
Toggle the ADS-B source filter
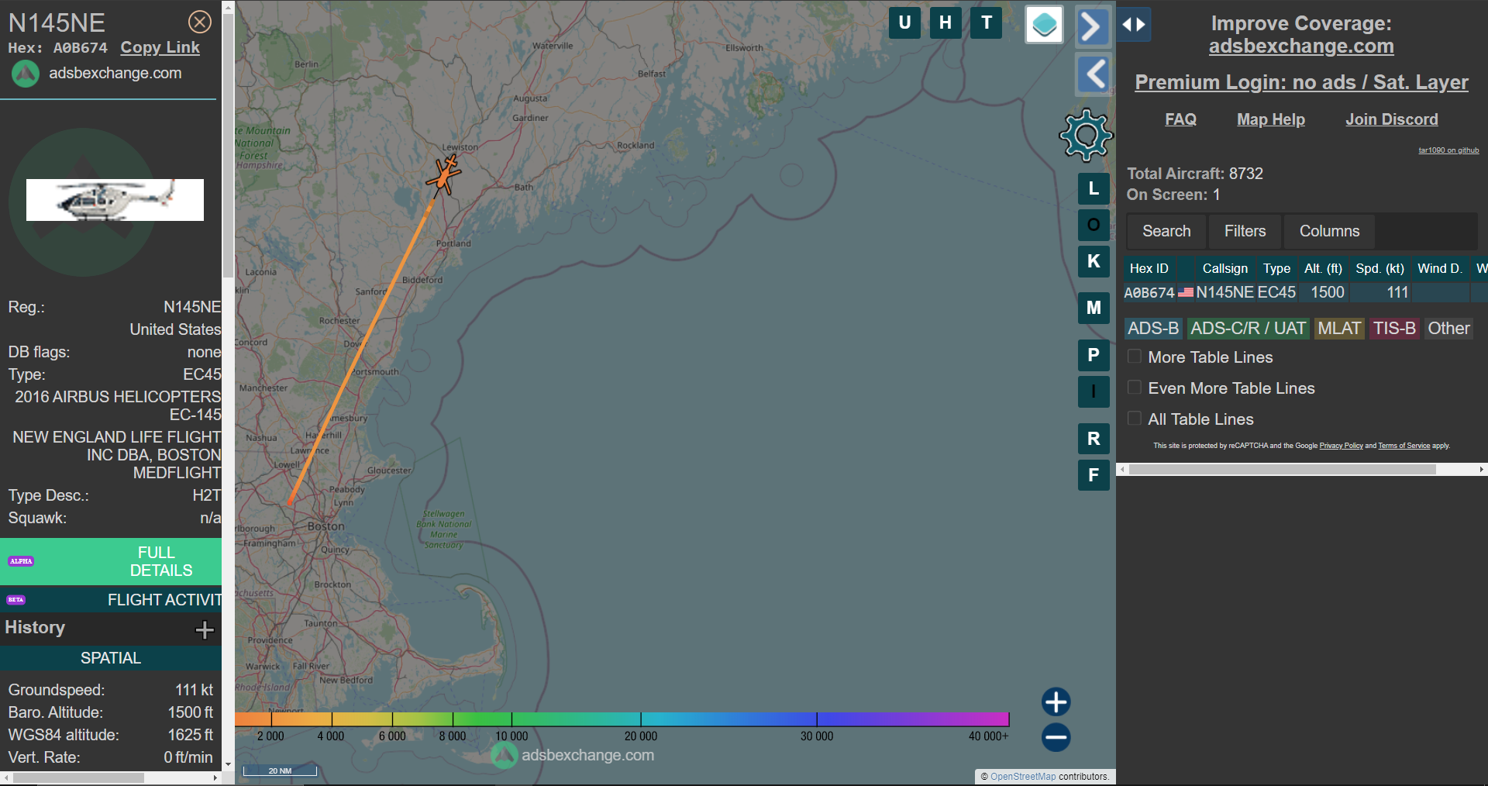(1153, 329)
